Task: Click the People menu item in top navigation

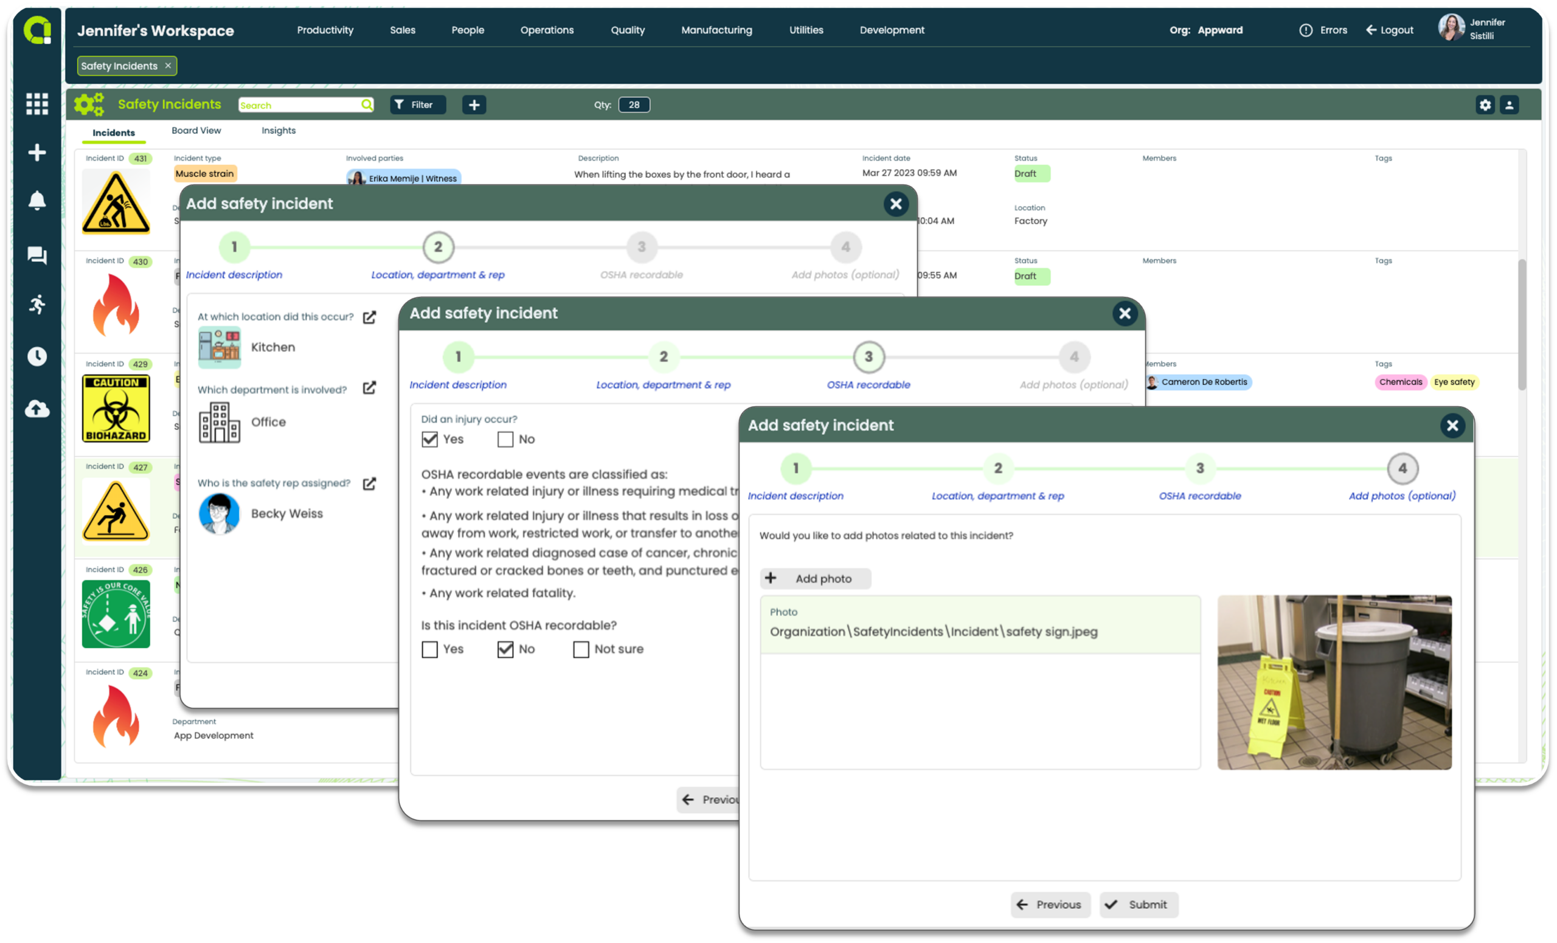Action: click(x=467, y=30)
